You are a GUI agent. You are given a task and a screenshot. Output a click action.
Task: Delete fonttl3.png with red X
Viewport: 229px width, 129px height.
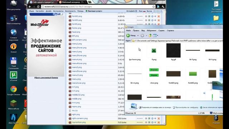pos(159,20)
